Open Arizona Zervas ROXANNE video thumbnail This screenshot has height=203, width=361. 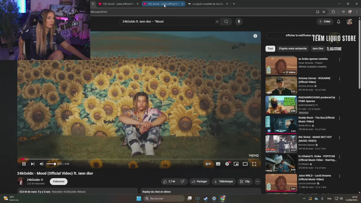click(281, 85)
